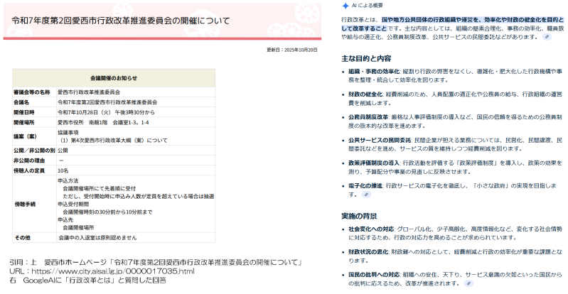This screenshot has width=568, height=294.
Task: Click the 公開/非公開の別 row label
Action: coord(34,151)
